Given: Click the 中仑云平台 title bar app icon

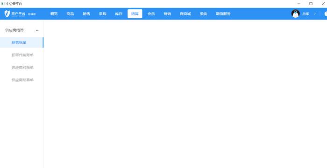Looking at the screenshot, I should click(3, 4).
